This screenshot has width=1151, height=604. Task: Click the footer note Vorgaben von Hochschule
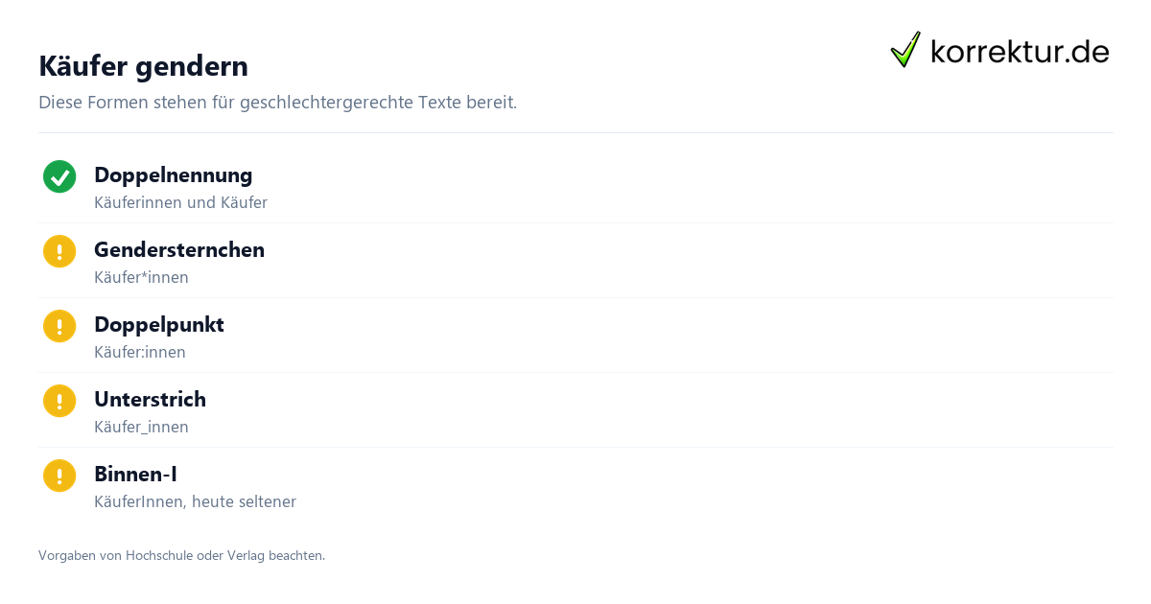coord(181,555)
